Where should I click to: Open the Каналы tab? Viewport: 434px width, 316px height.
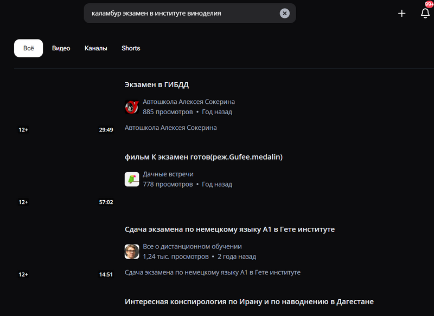point(96,48)
